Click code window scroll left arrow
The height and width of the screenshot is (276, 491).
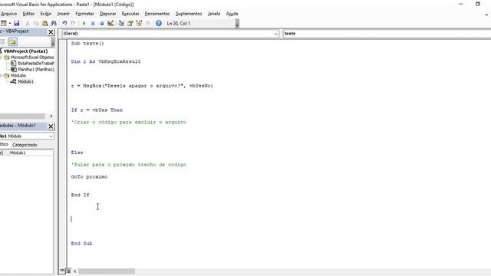point(75,271)
